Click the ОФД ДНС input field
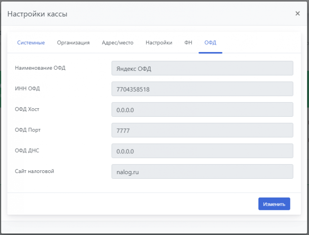 202,151
